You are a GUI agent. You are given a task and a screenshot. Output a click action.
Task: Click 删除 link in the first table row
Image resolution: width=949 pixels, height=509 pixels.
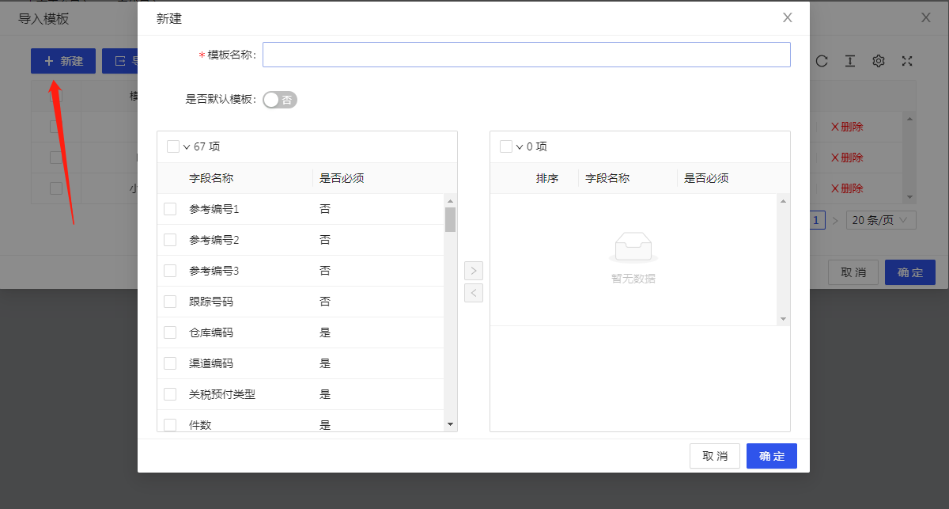coord(846,127)
